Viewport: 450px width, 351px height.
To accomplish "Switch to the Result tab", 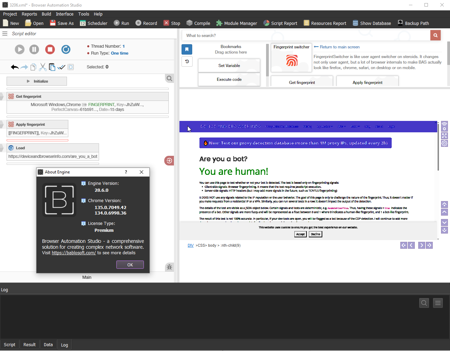I will tap(29, 345).
